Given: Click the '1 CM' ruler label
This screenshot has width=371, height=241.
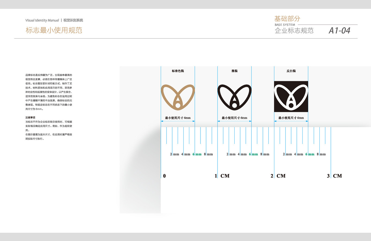Looking at the screenshot, I should pos(222,176).
